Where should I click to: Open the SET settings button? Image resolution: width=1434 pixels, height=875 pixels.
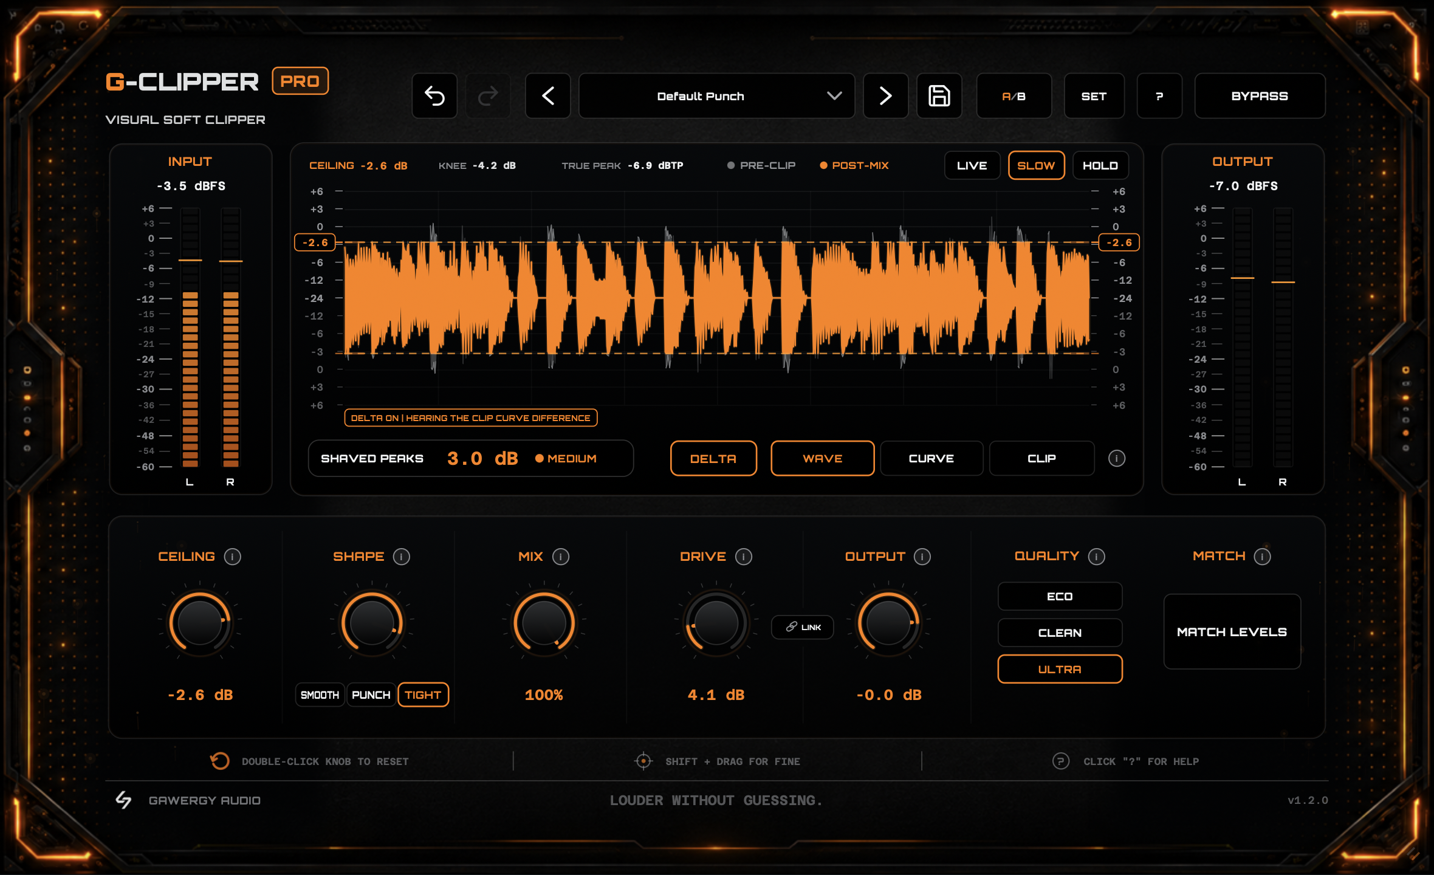[x=1094, y=96]
